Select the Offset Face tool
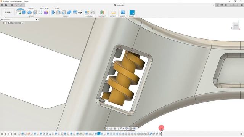244x137 pixels. [x=75, y=13]
